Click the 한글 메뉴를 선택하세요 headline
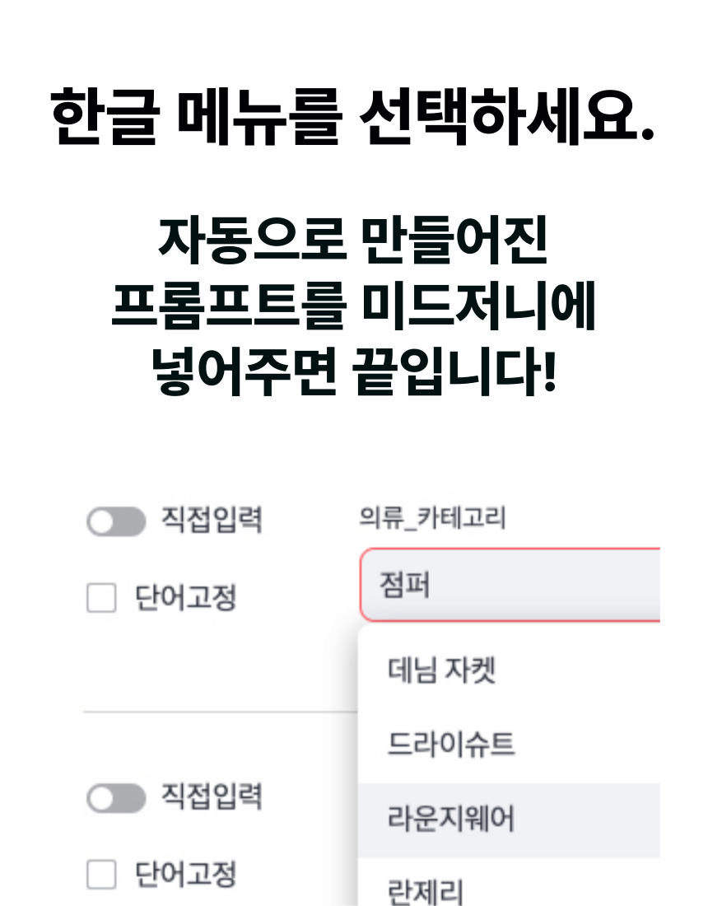The image size is (708, 906). pyautogui.click(x=352, y=117)
